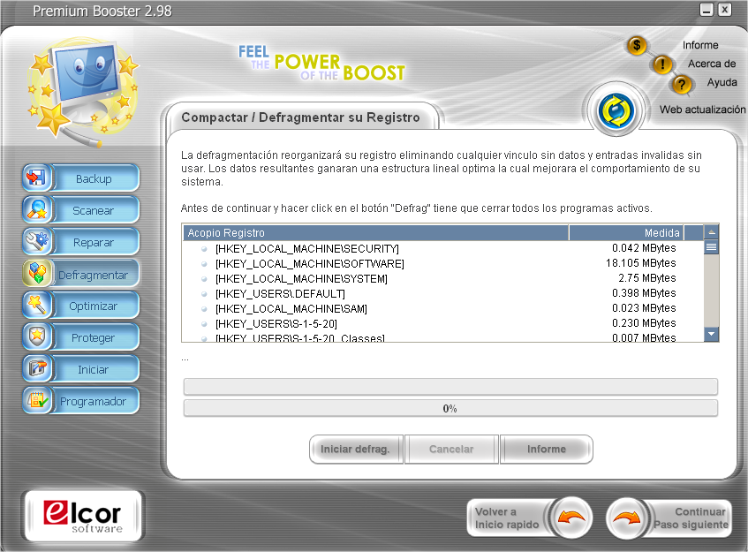Click the 0.398 MBytes value
The width and height of the screenshot is (748, 552).
point(644,293)
